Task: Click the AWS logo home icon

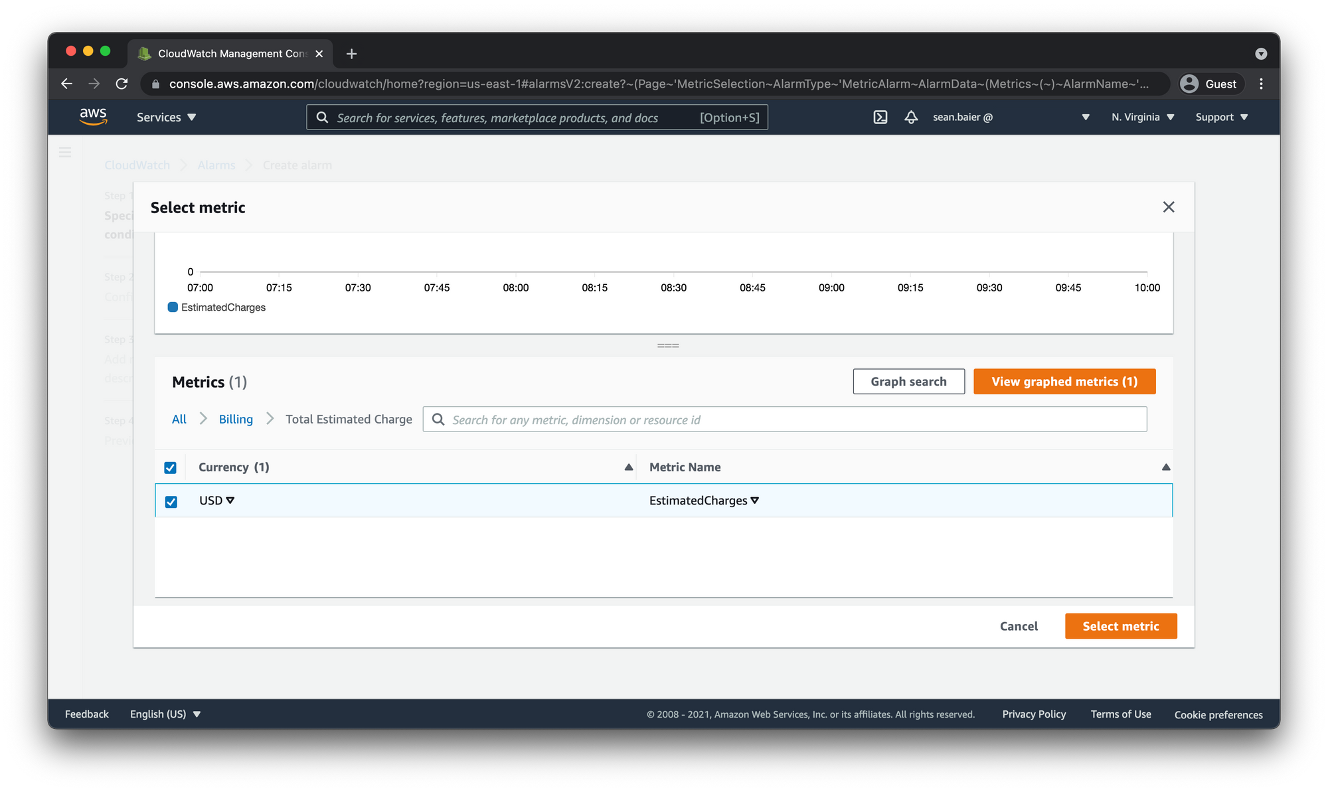Action: point(93,117)
